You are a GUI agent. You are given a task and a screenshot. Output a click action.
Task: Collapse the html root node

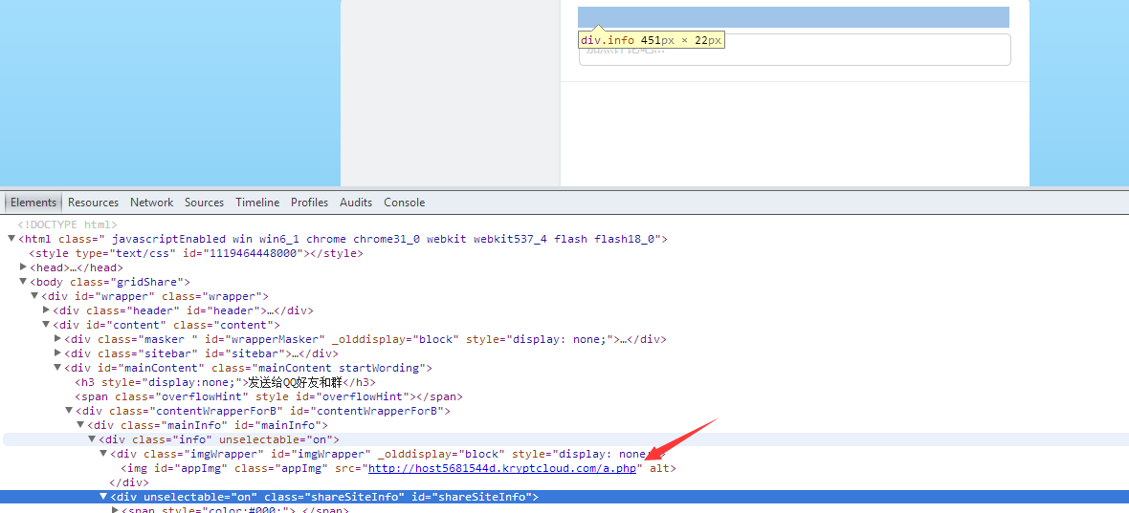(11, 239)
